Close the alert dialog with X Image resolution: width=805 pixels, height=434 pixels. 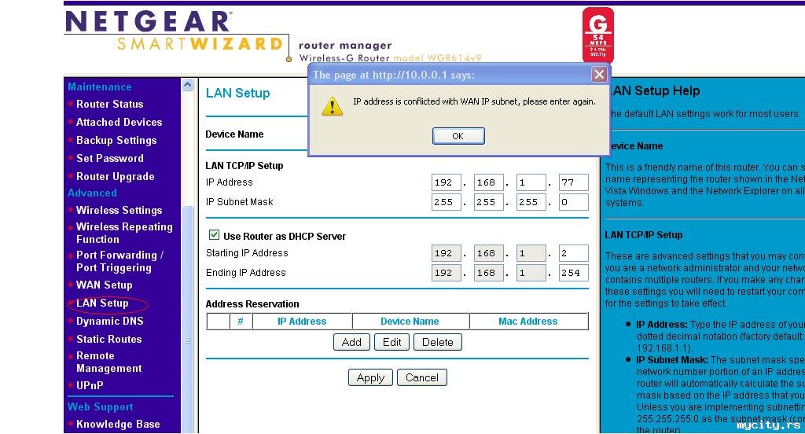[x=598, y=75]
